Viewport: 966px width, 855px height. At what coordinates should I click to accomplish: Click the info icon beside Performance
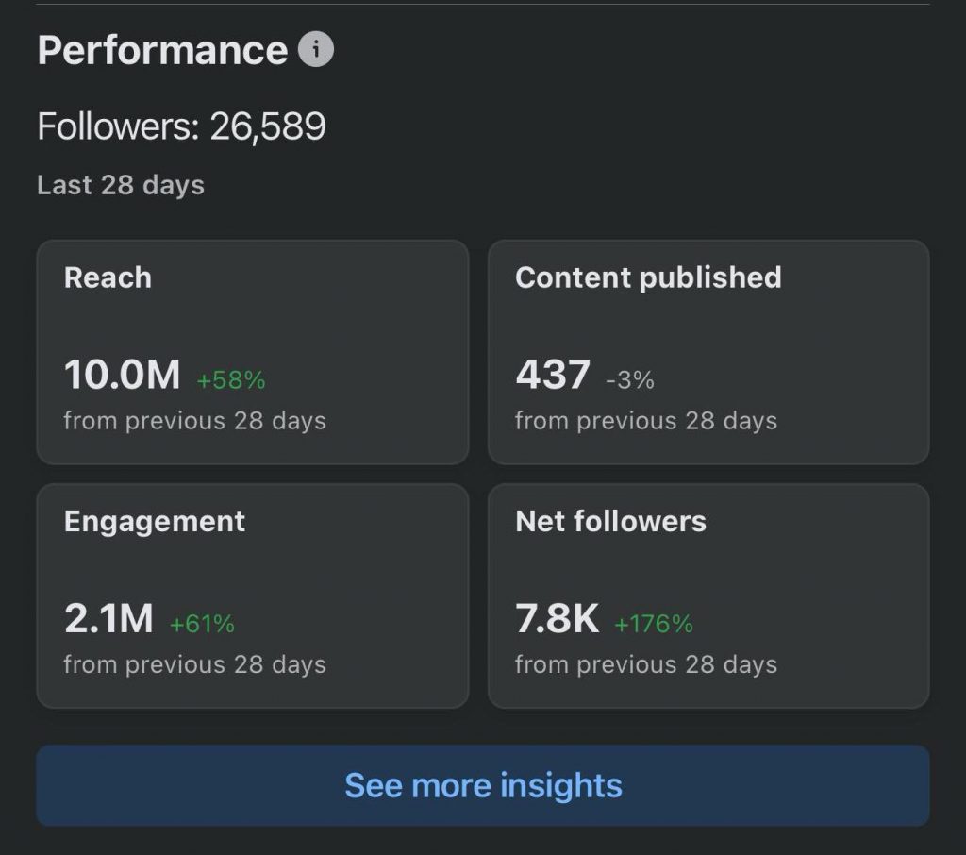pyautogui.click(x=316, y=50)
